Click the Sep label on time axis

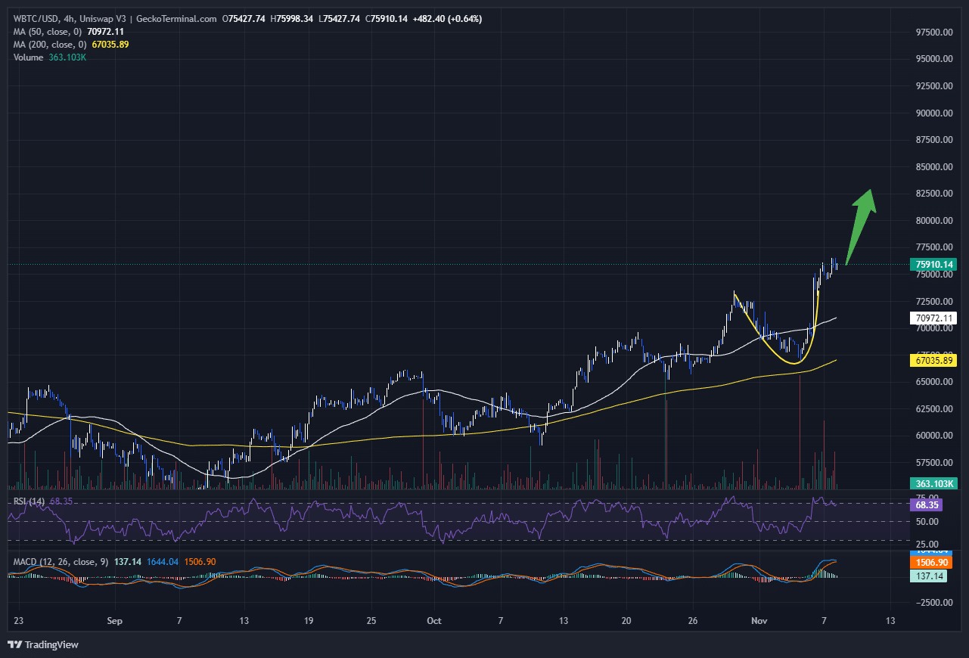pos(114,621)
